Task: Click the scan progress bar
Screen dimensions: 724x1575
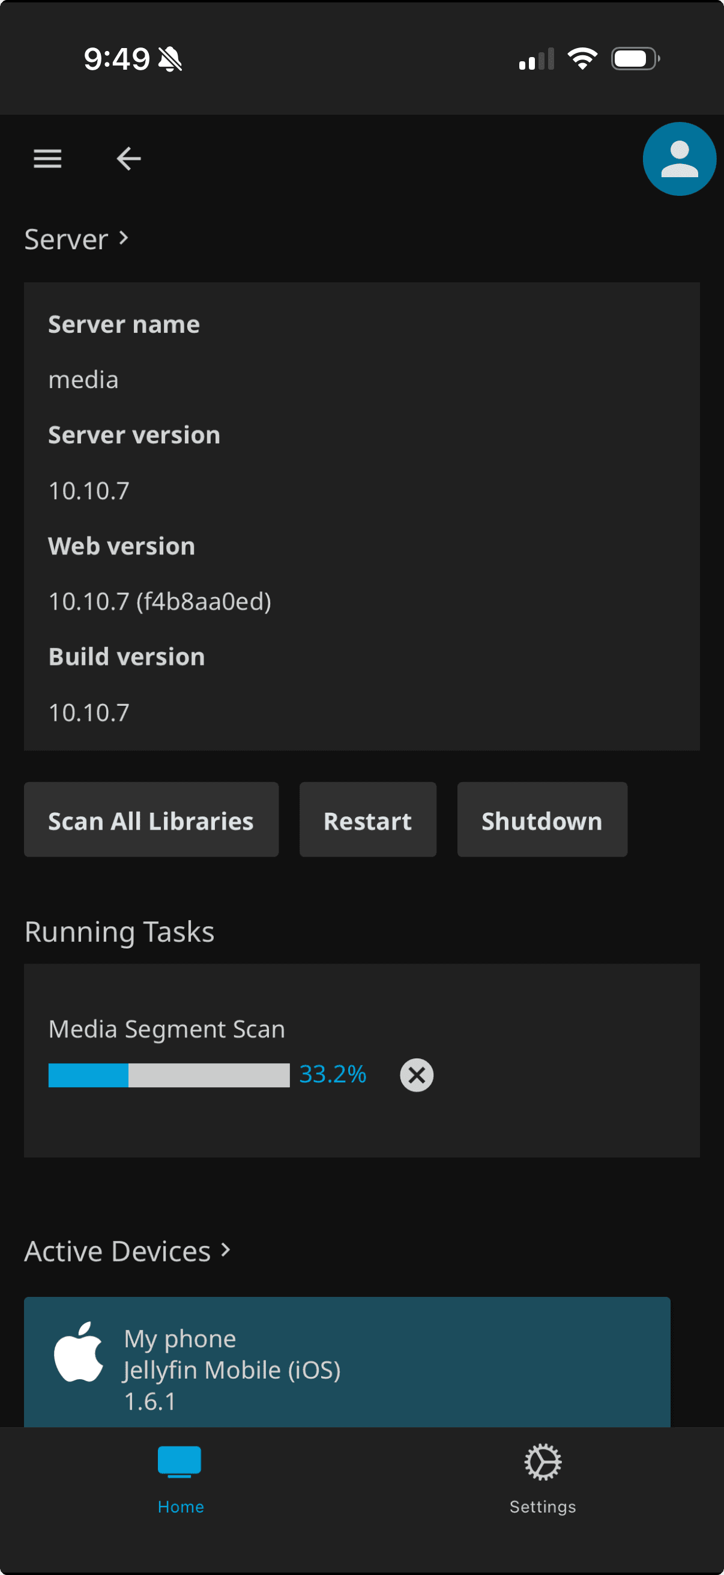Action: click(169, 1074)
